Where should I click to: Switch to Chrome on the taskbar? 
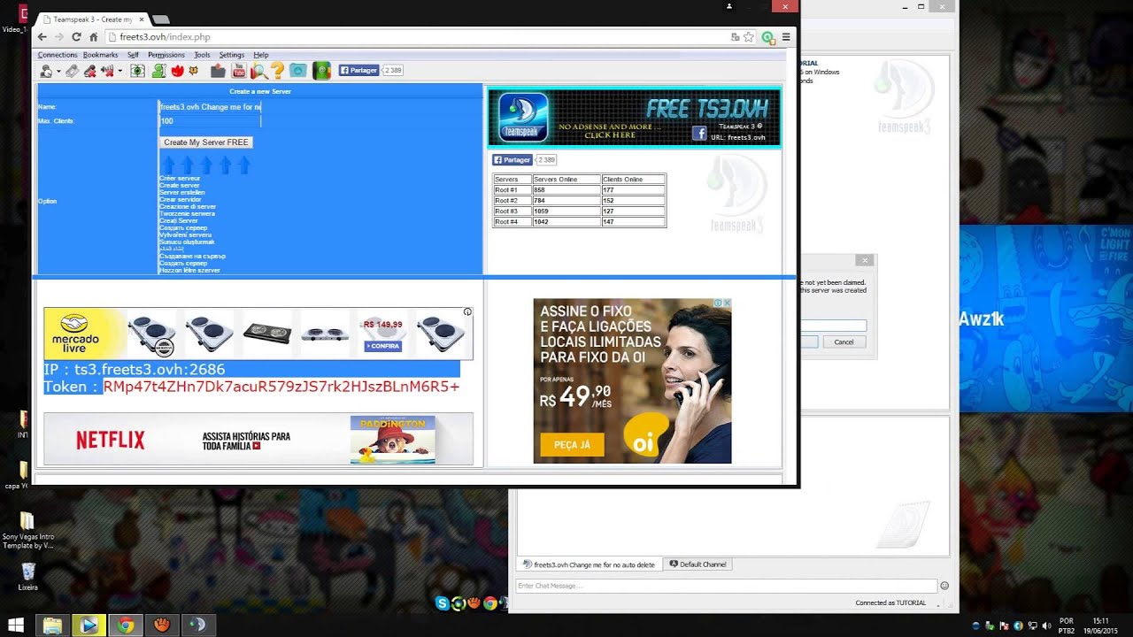pyautogui.click(x=125, y=625)
